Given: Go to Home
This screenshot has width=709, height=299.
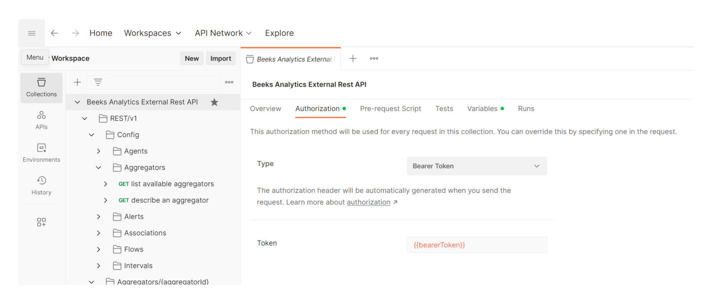Looking at the screenshot, I should [x=101, y=33].
